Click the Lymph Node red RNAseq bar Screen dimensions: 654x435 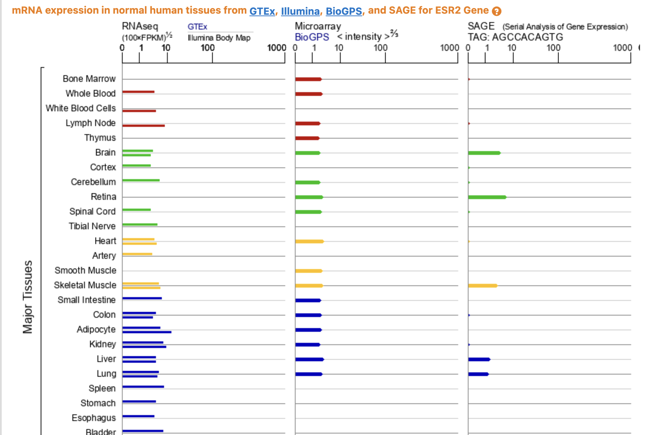143,126
